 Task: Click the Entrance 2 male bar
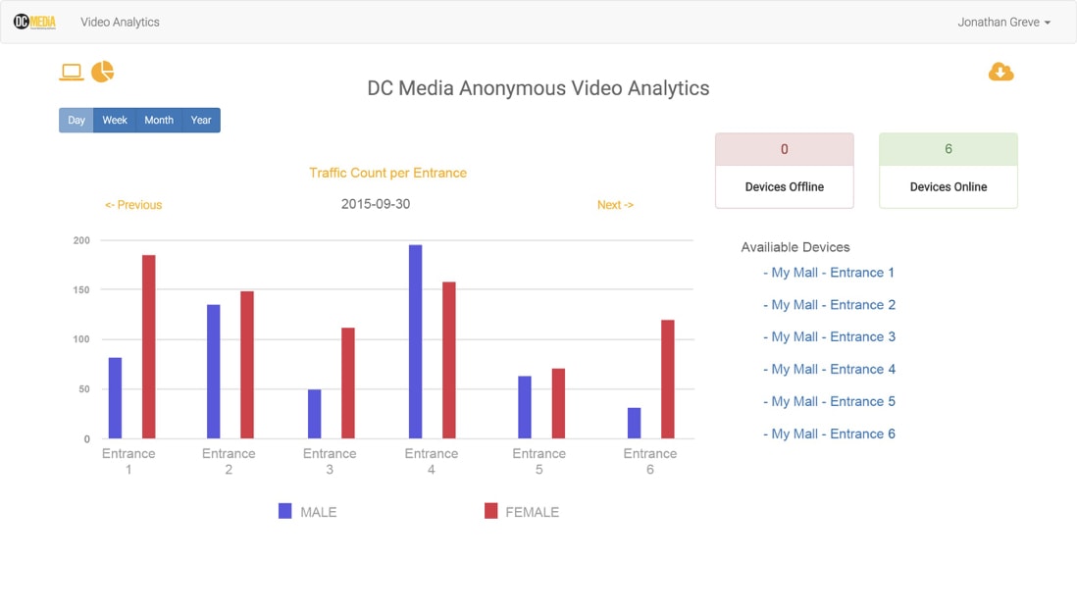(x=214, y=372)
